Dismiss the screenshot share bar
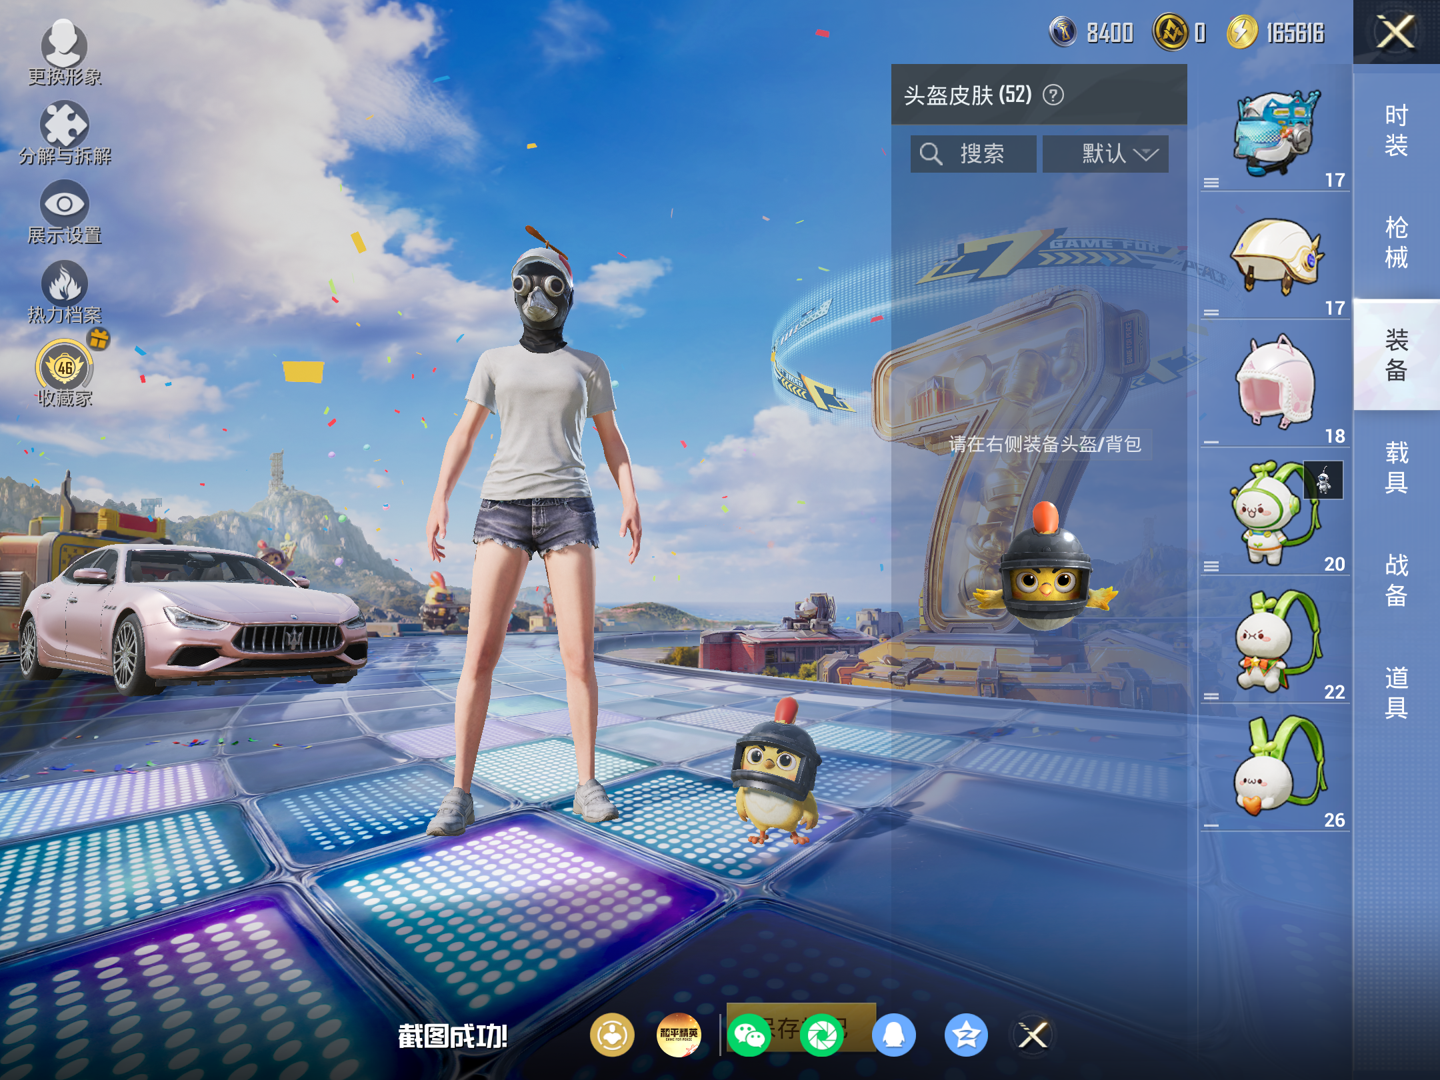1440x1080 pixels. coord(1033,1035)
